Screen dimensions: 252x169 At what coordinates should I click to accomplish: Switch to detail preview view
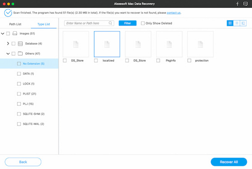tap(243, 23)
